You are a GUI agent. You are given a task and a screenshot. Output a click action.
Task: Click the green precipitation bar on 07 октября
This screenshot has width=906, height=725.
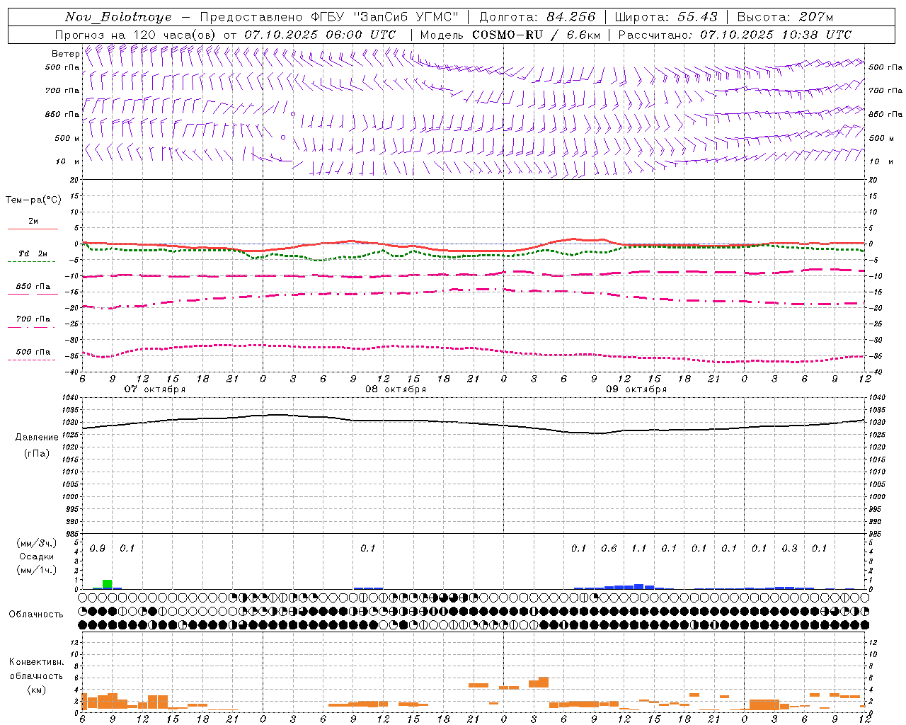point(108,584)
